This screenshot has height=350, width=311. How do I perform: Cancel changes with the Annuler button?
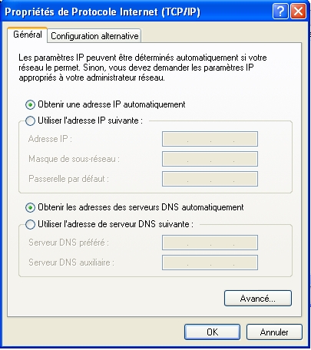click(x=274, y=332)
